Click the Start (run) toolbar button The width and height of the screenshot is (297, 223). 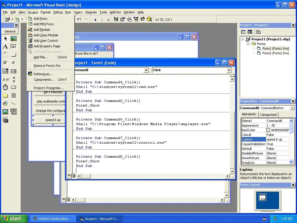95,19
